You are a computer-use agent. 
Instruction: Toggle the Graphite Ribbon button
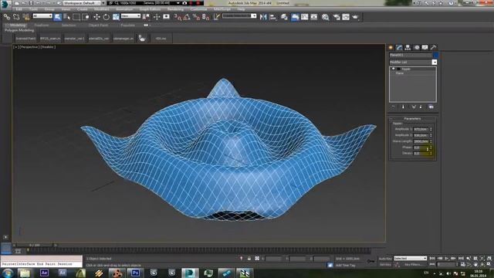295,17
